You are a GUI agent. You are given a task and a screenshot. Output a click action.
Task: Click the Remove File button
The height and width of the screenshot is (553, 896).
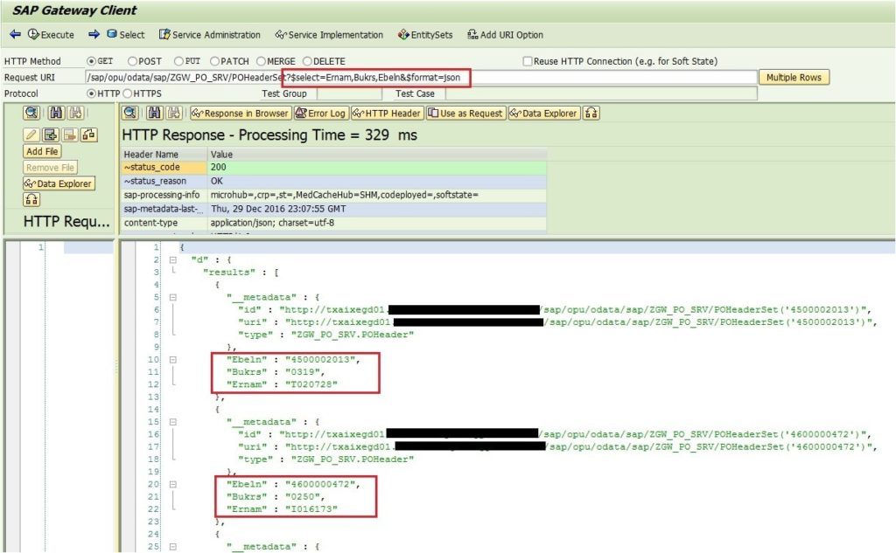coord(50,167)
